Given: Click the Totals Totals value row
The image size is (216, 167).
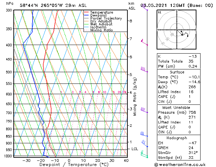Looking at the screenshot, I should 175,61.
